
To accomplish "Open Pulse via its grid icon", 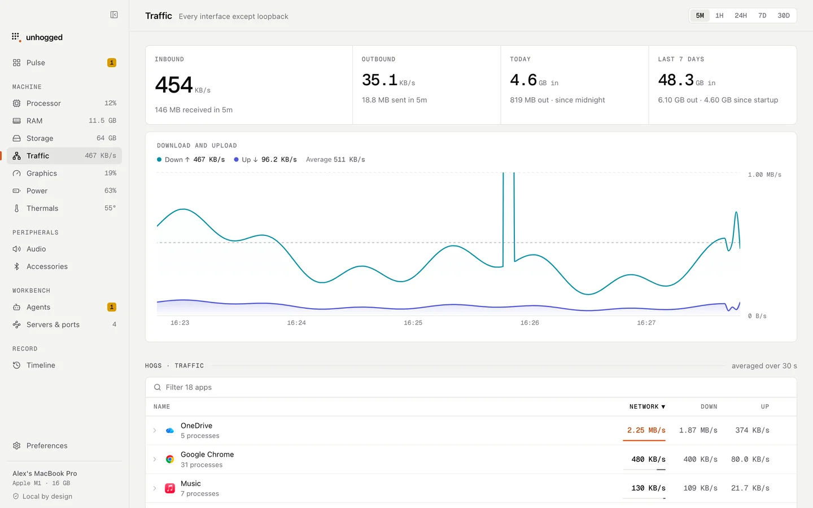I will coord(16,63).
